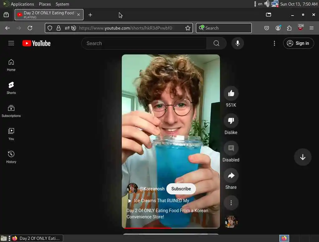Open uBlock extension icon showing 224

click(x=301, y=27)
